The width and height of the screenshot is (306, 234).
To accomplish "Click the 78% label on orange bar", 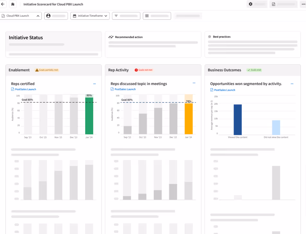I will [x=188, y=101].
